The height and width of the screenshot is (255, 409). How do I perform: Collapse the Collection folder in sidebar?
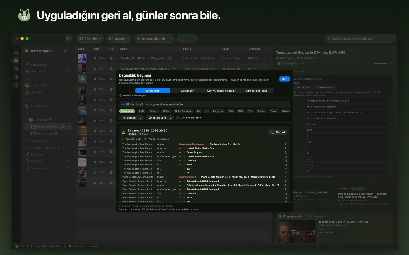coord(26,120)
